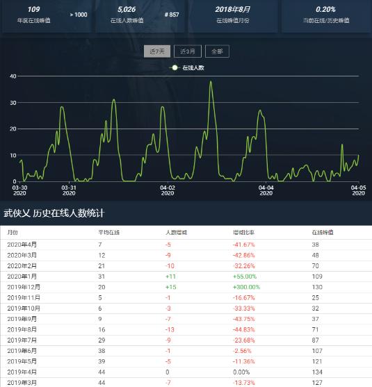Click the +15 change cell
The image size is (372, 387).
click(170, 287)
